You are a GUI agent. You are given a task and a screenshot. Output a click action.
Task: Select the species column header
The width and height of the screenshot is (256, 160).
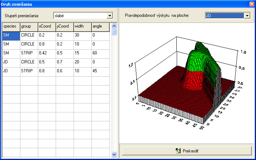[11, 26]
